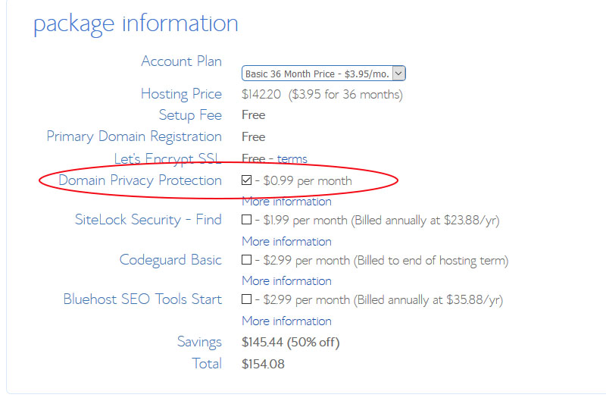Click the Account Plan label
This screenshot has width=606, height=404.
[181, 61]
